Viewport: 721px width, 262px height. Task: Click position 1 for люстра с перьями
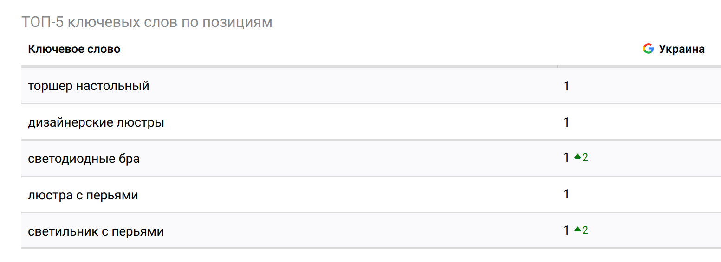pyautogui.click(x=566, y=194)
